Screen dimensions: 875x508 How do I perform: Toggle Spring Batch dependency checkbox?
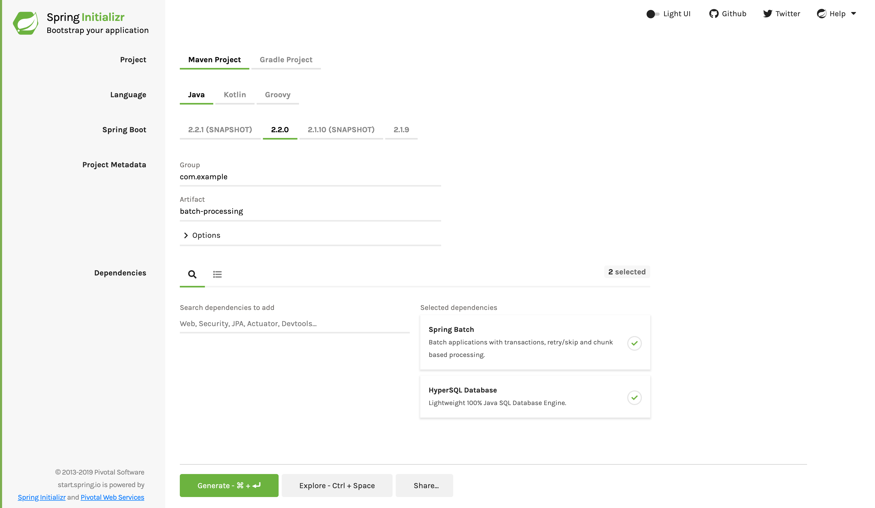click(634, 343)
